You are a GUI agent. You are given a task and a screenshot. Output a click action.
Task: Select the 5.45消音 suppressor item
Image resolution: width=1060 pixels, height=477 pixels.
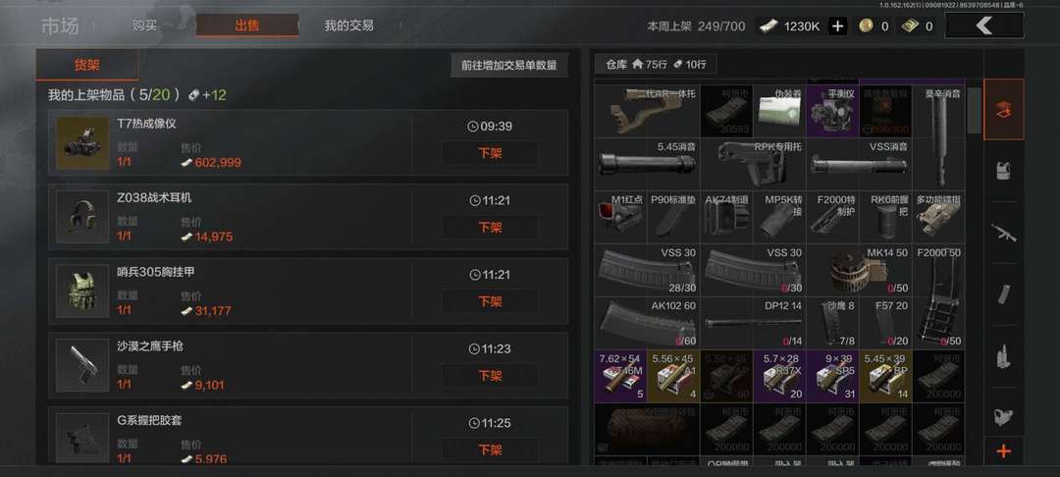(647, 164)
